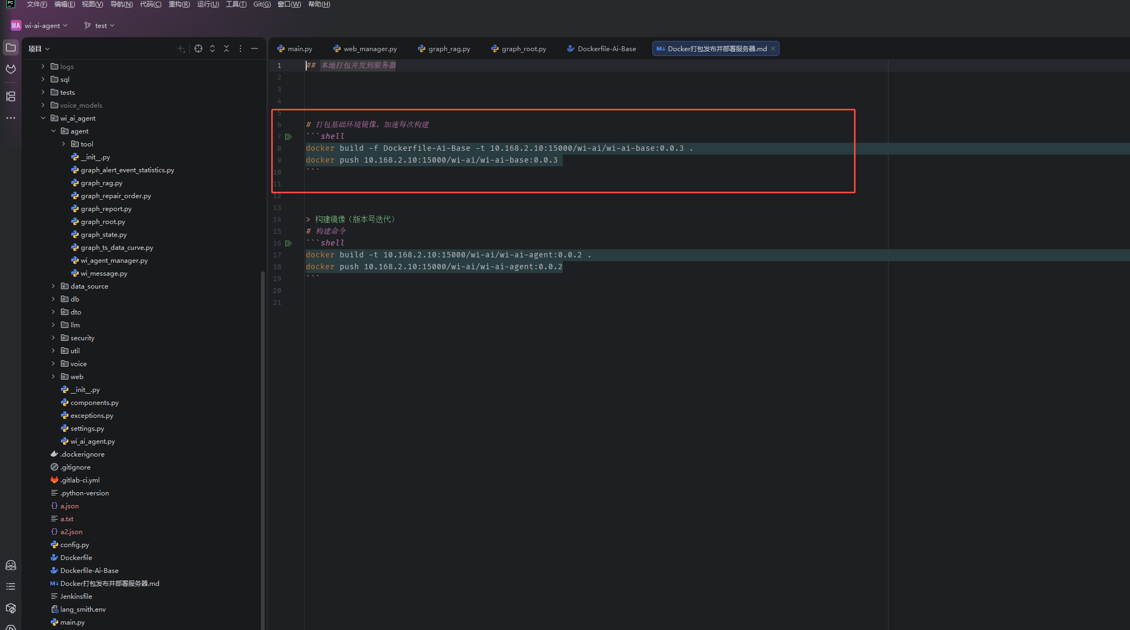Open the AI Assistant sidebar icon

click(11, 565)
